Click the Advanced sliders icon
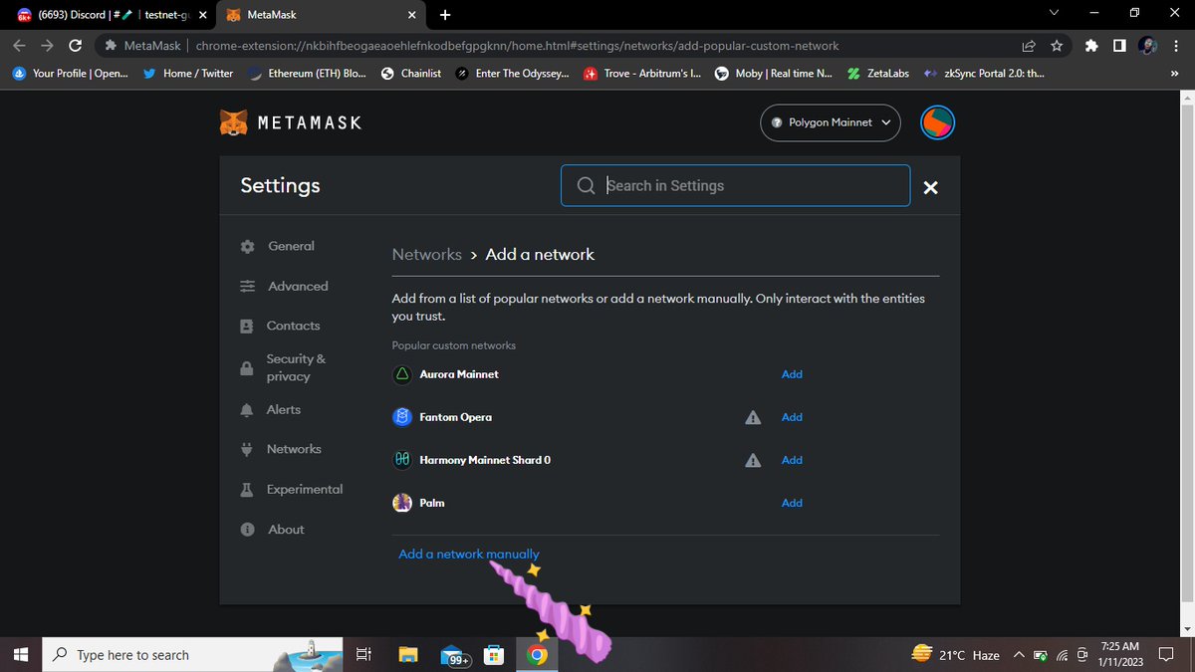The height and width of the screenshot is (672, 1195). pyautogui.click(x=247, y=287)
